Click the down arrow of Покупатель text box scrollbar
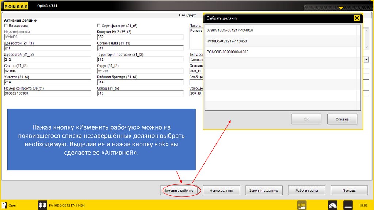Viewport: 374px width, 210px height. [x=367, y=47]
